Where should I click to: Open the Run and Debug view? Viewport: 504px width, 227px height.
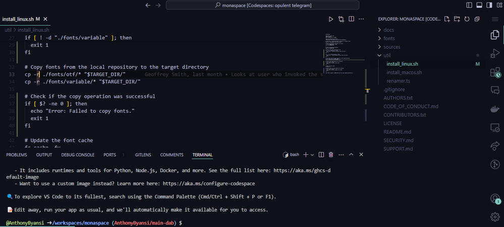(x=495, y=53)
